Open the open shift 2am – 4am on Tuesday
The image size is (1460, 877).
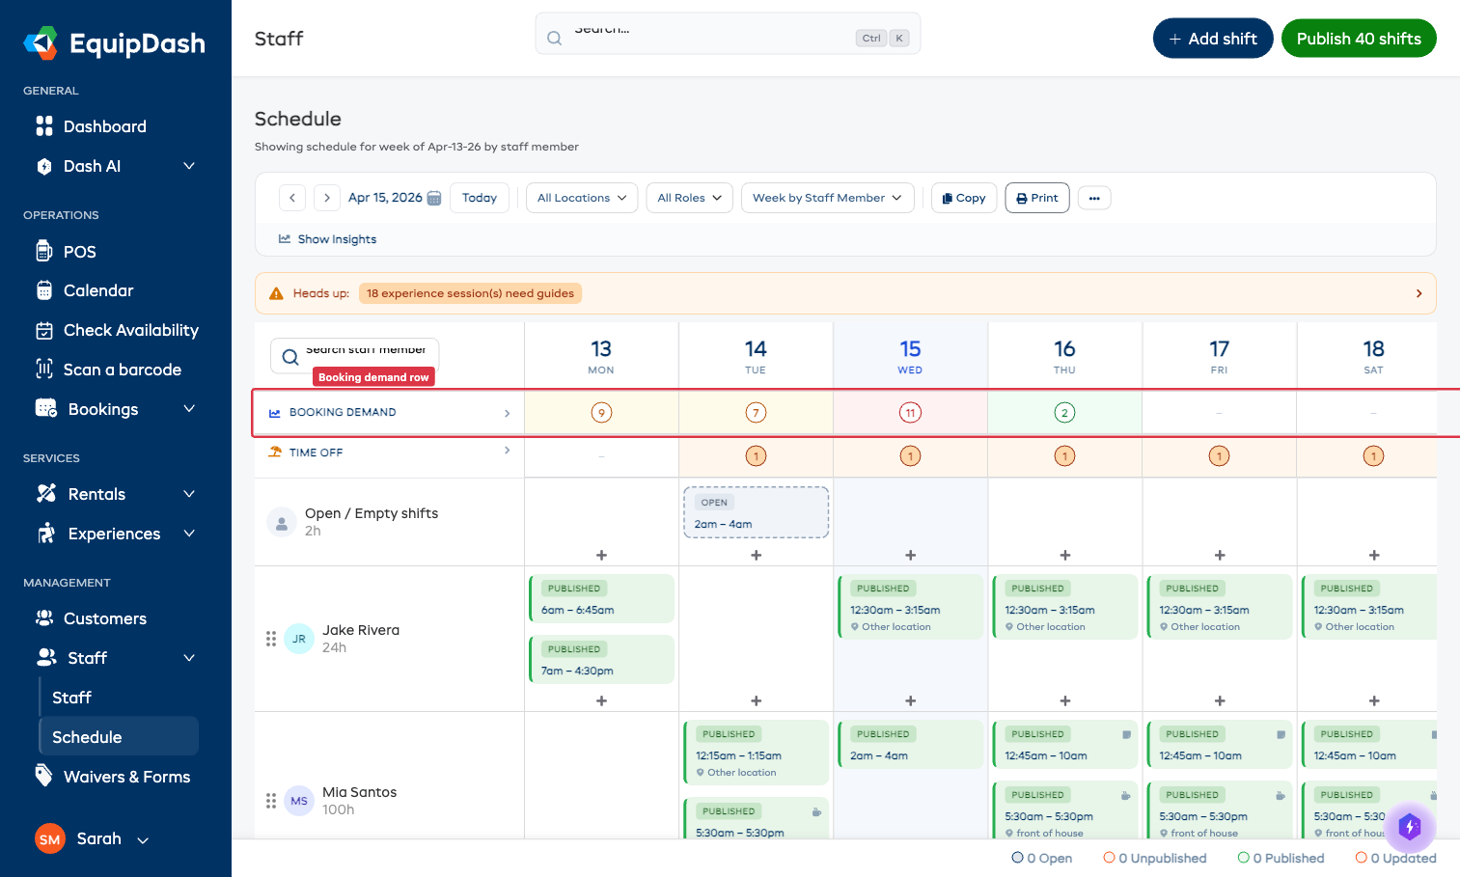pos(757,512)
